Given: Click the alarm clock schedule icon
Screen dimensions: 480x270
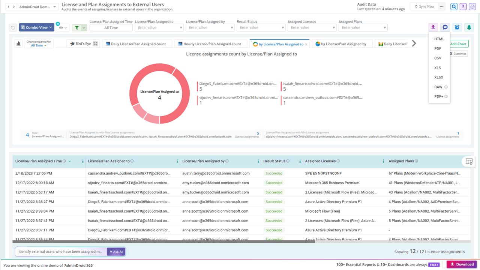Looking at the screenshot, I should coord(457,27).
